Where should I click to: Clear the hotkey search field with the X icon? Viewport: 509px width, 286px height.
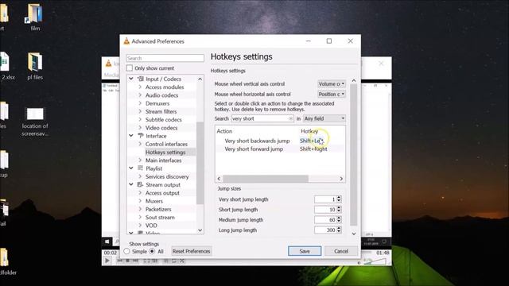(290, 118)
